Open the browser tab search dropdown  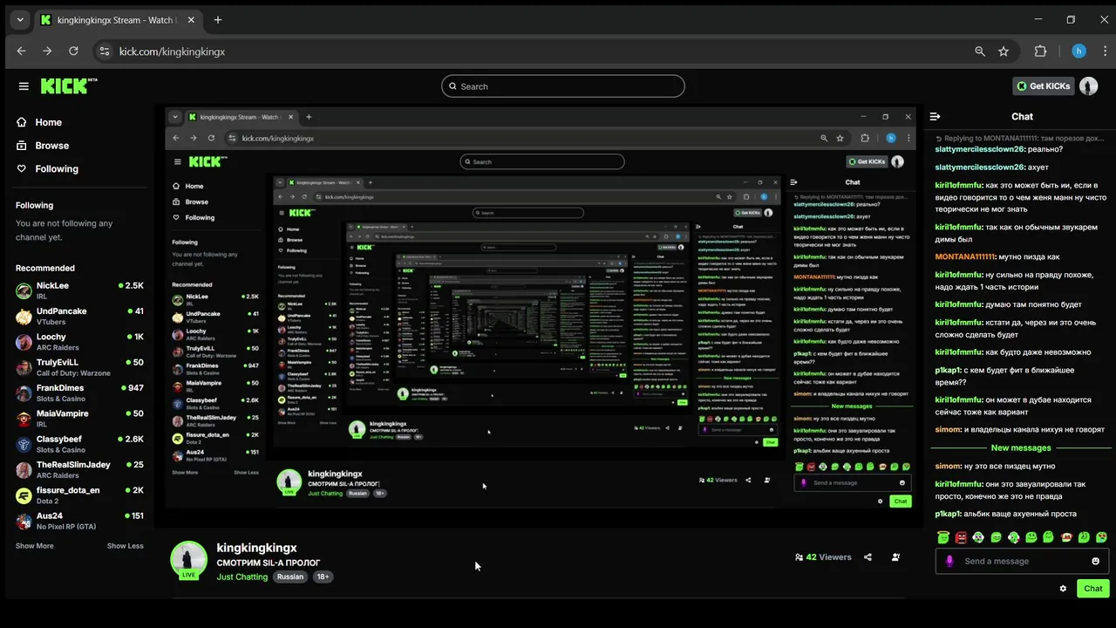tap(19, 19)
